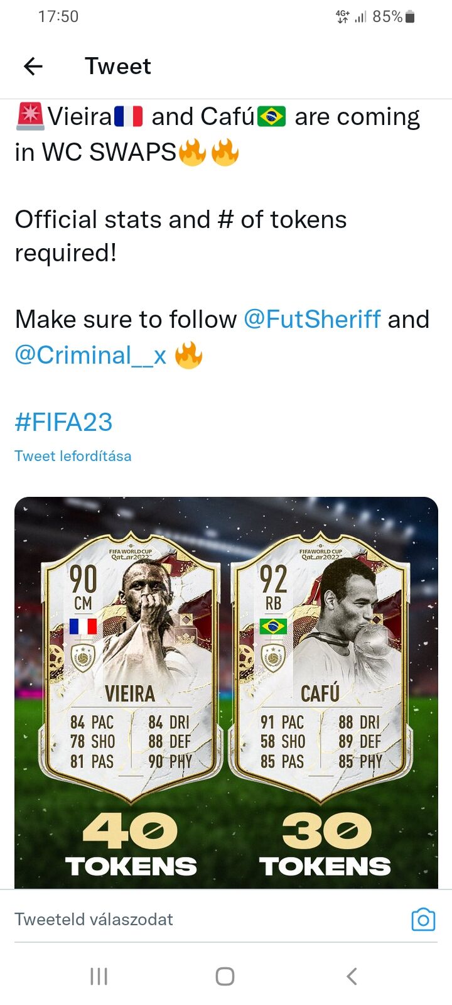The image size is (452, 1005).
Task: Click Tweet lefordítása translate link
Action: click(x=73, y=456)
